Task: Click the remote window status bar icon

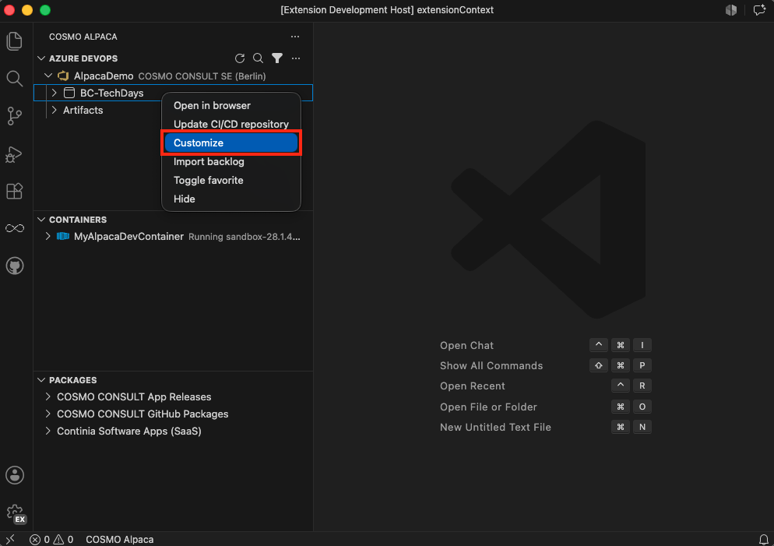Action: pos(10,539)
